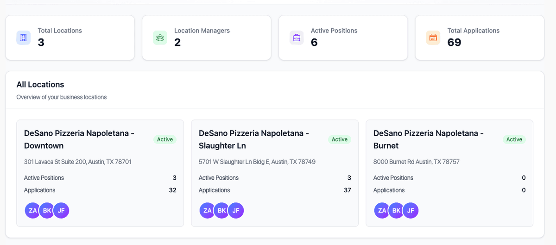Image resolution: width=556 pixels, height=245 pixels.
Task: Click Active Positions label on Burnet card
Action: 393,178
